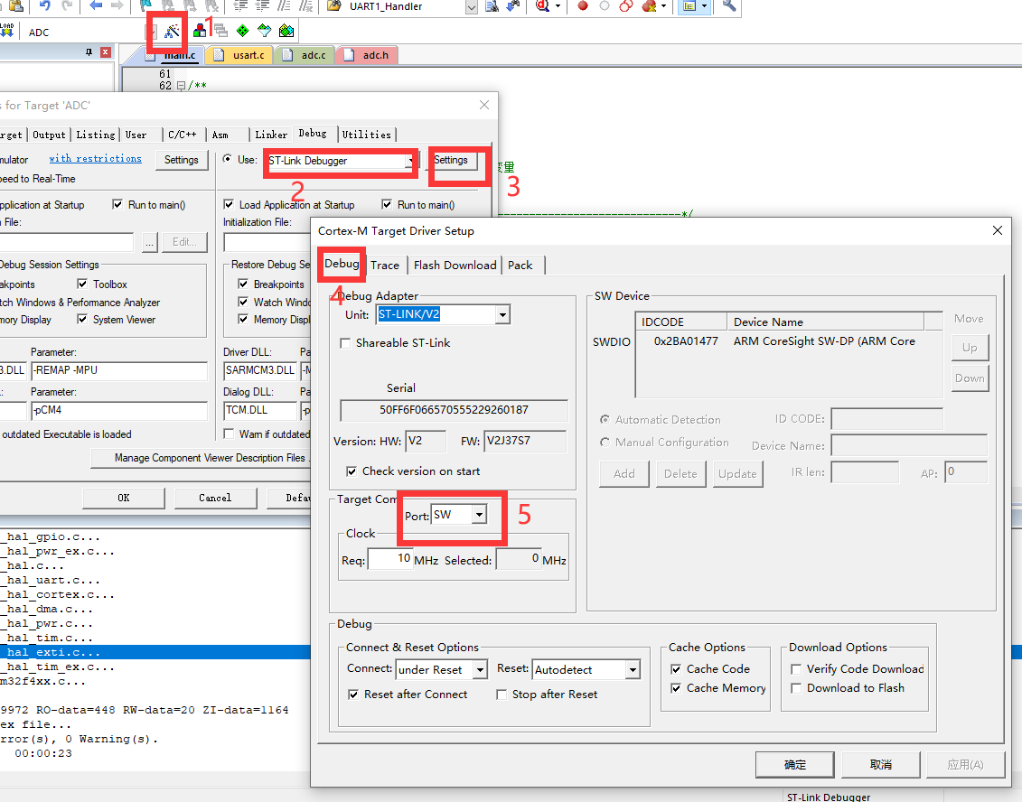Click the Find icon beside UART1_Handler box

(492, 5)
